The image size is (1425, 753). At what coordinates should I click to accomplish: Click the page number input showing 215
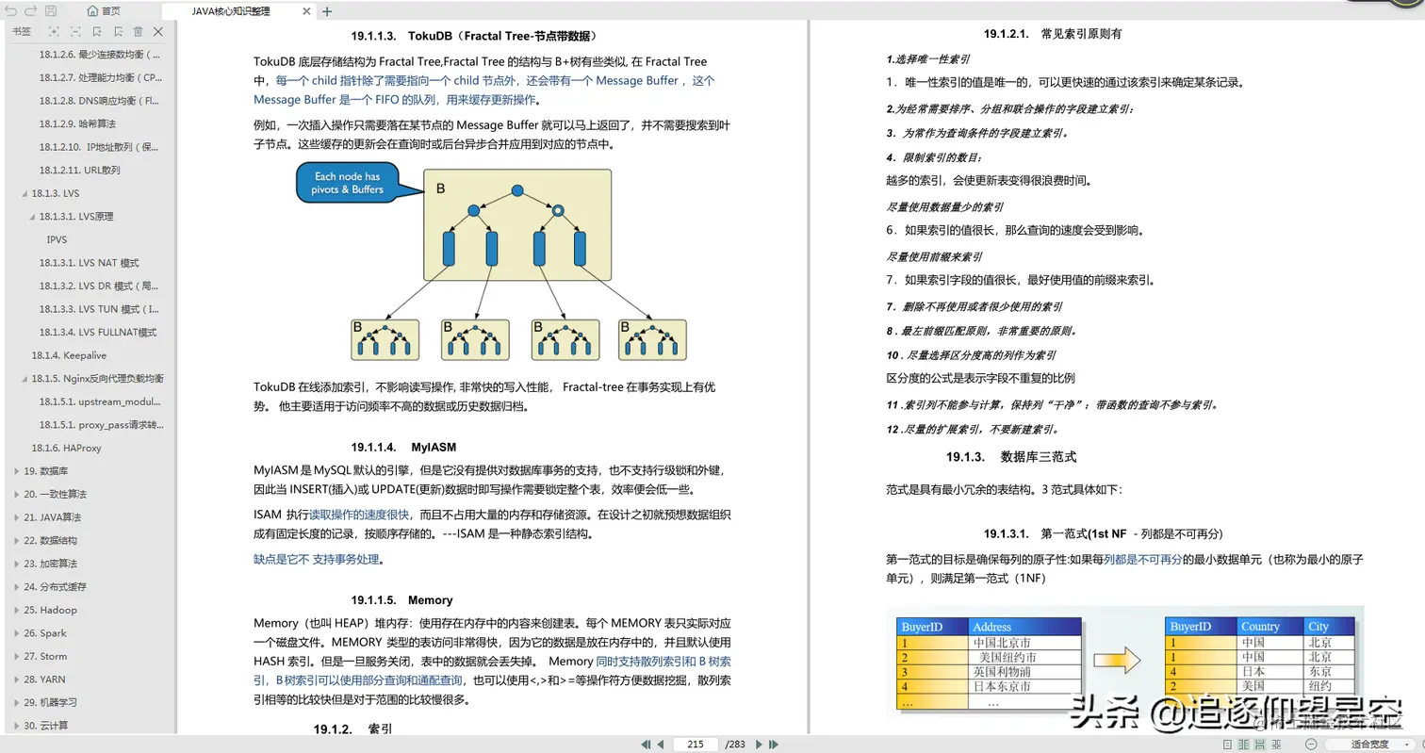point(695,744)
